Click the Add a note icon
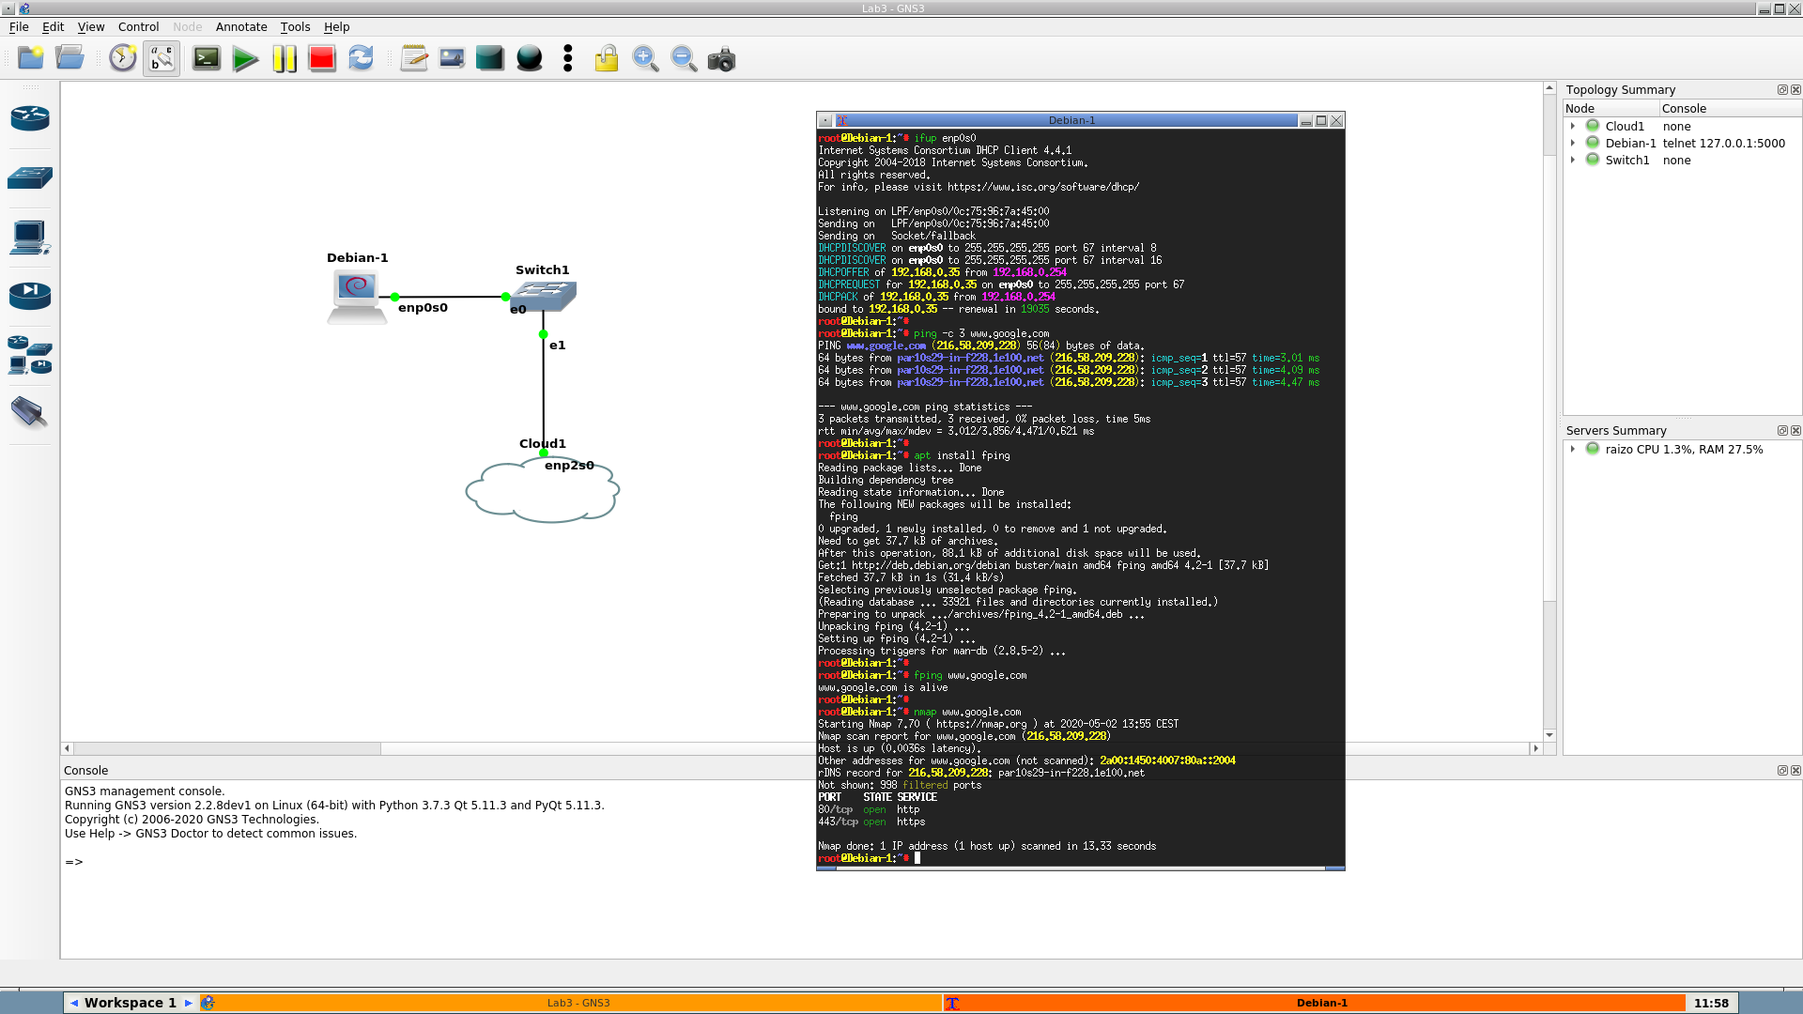The width and height of the screenshot is (1803, 1014). (413, 58)
